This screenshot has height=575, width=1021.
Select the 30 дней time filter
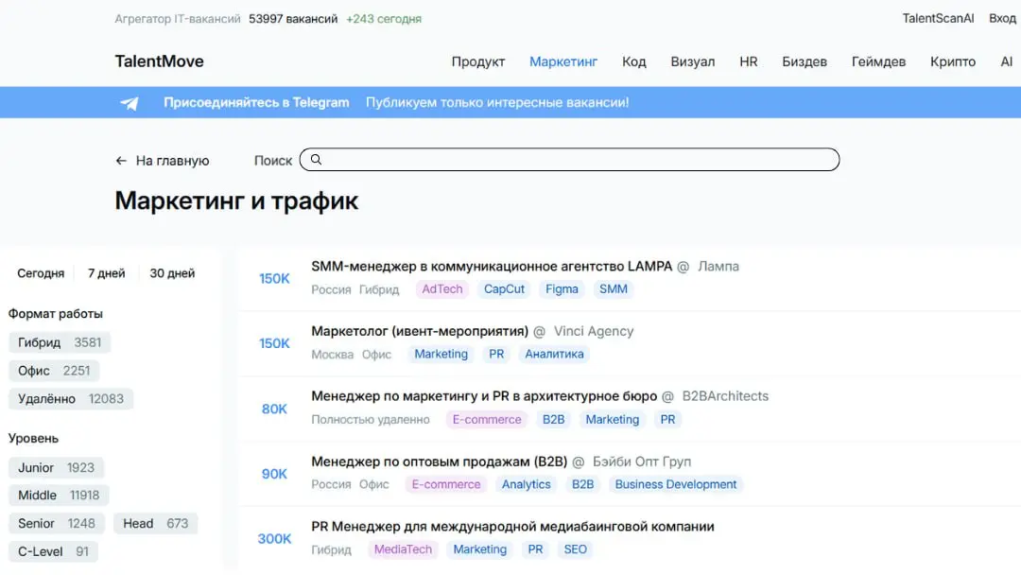[170, 272]
